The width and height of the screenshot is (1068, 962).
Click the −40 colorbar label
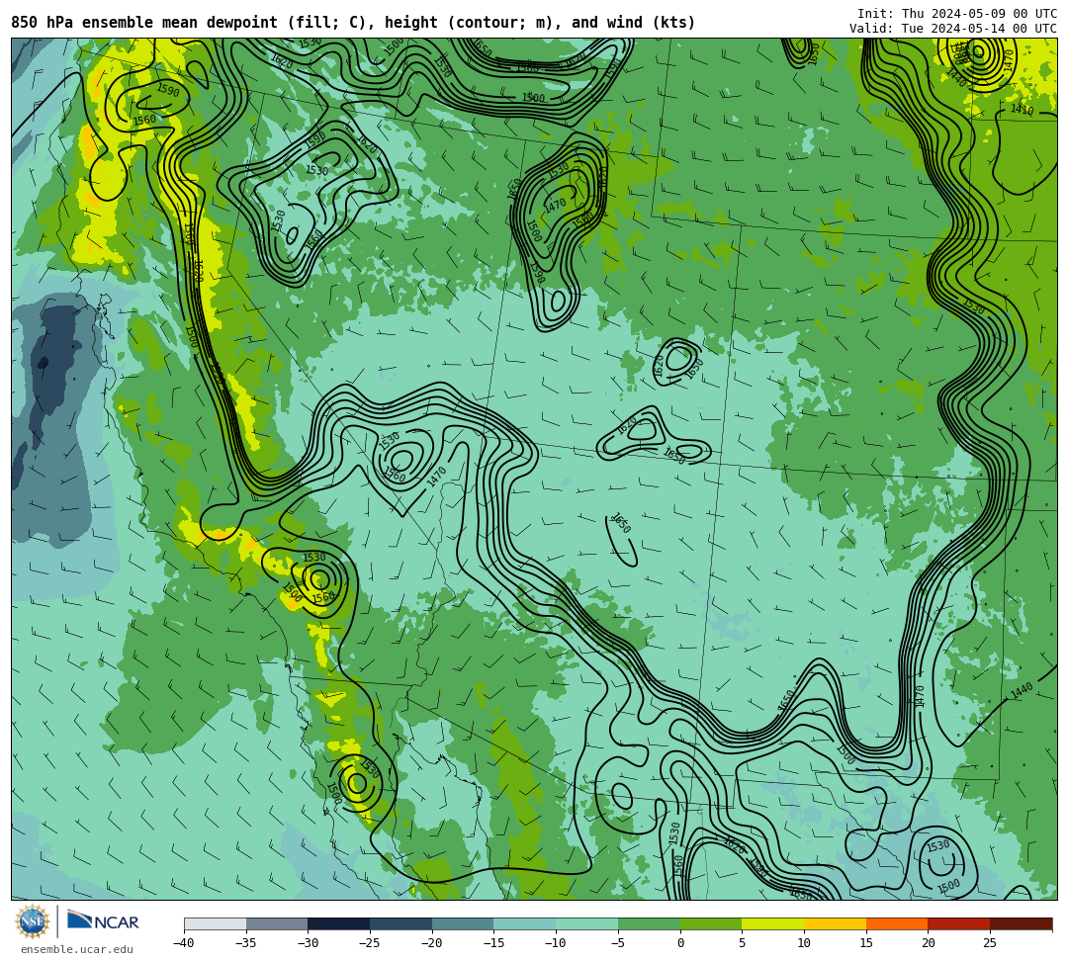click(x=183, y=943)
